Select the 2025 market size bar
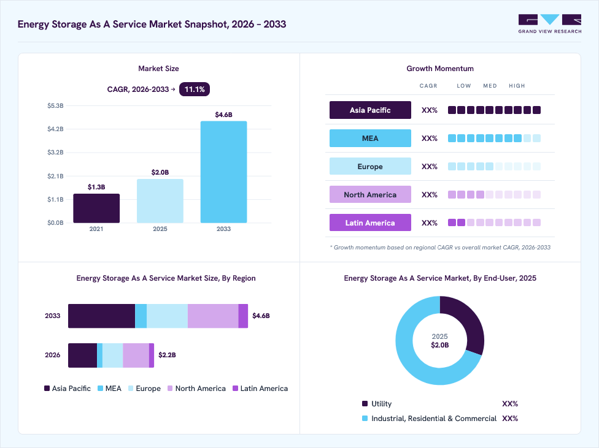This screenshot has height=448, width=599. [160, 201]
